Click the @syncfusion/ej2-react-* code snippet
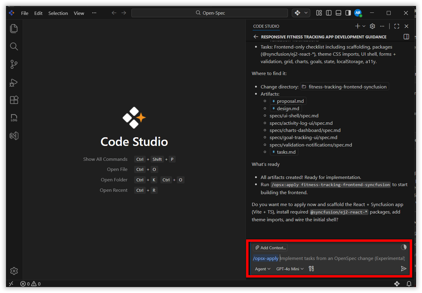This screenshot has height=293, width=422. (x=339, y=212)
